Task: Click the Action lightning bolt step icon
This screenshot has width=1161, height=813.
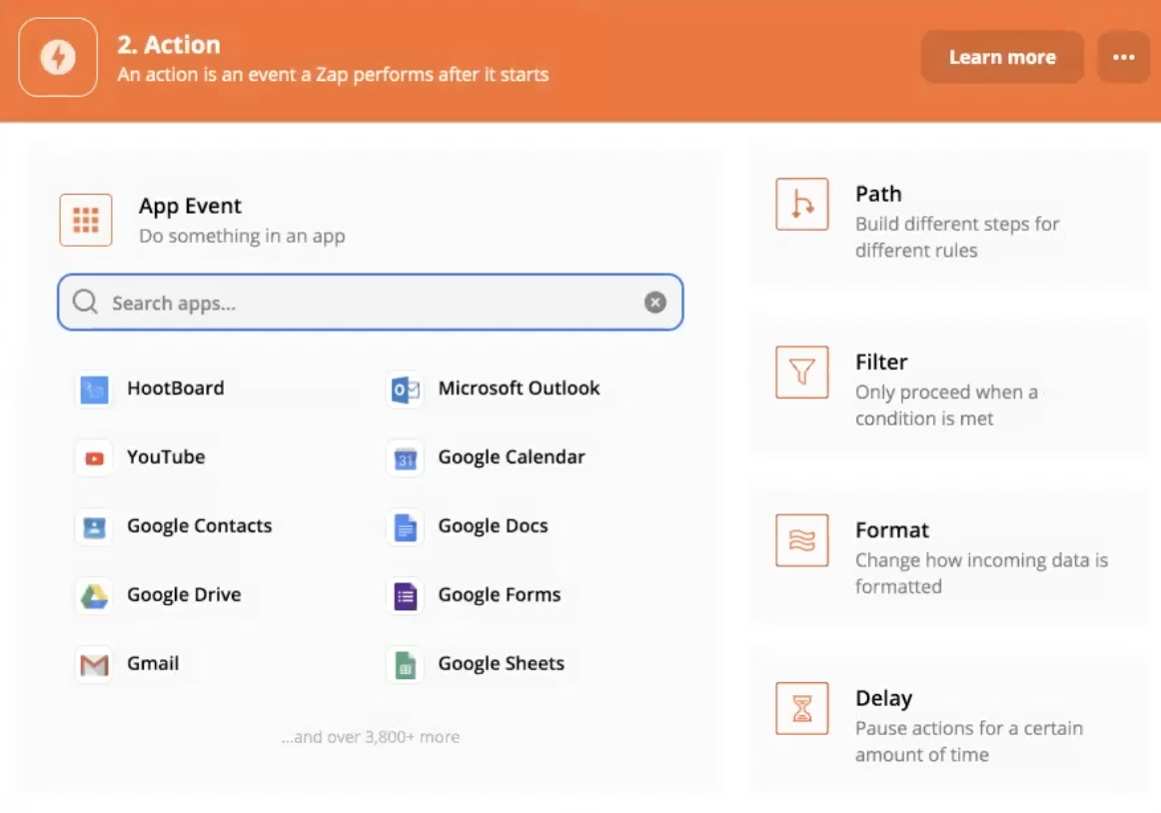Action: click(58, 57)
